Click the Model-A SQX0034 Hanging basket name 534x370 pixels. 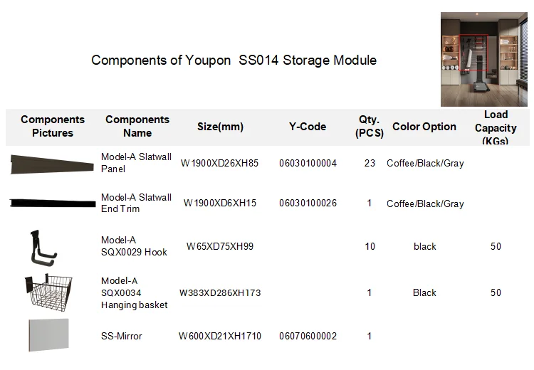point(135,292)
